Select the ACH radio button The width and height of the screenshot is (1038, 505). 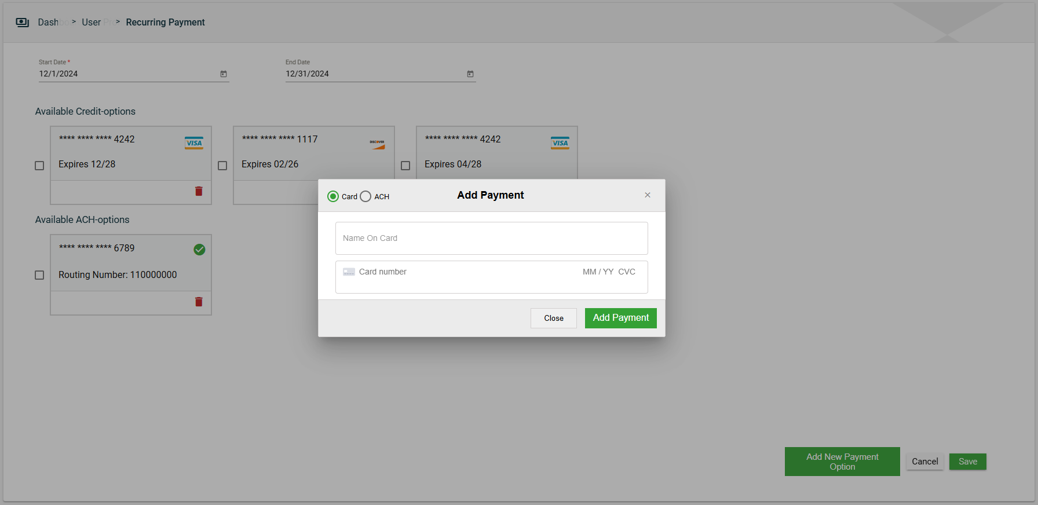tap(366, 196)
